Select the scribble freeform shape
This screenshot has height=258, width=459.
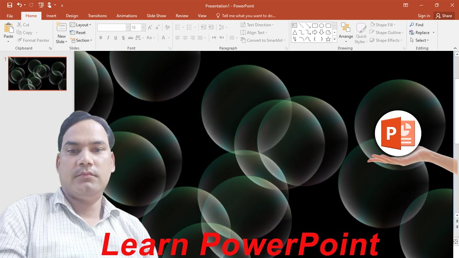click(294, 39)
